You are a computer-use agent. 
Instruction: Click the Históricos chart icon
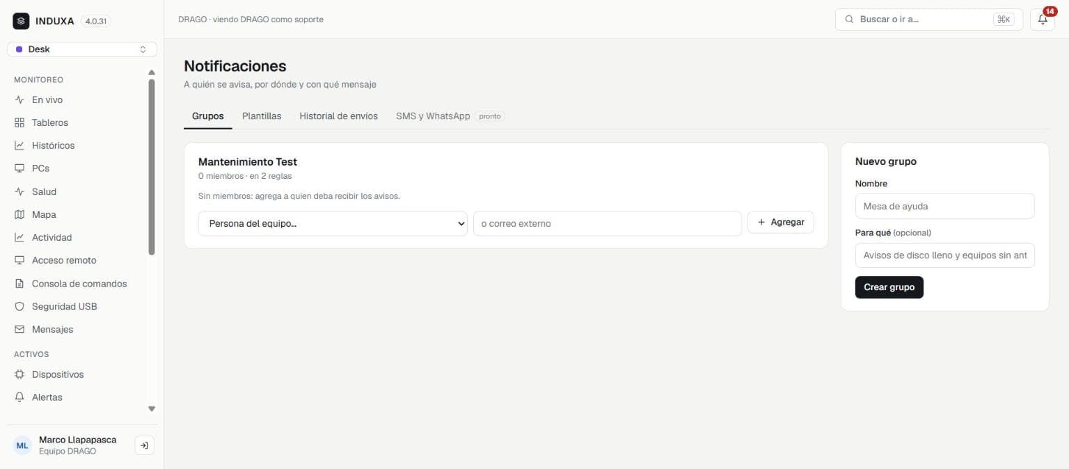point(19,146)
